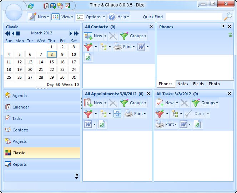Select March 8 in the calendar
237x193 pixels.
51,54
